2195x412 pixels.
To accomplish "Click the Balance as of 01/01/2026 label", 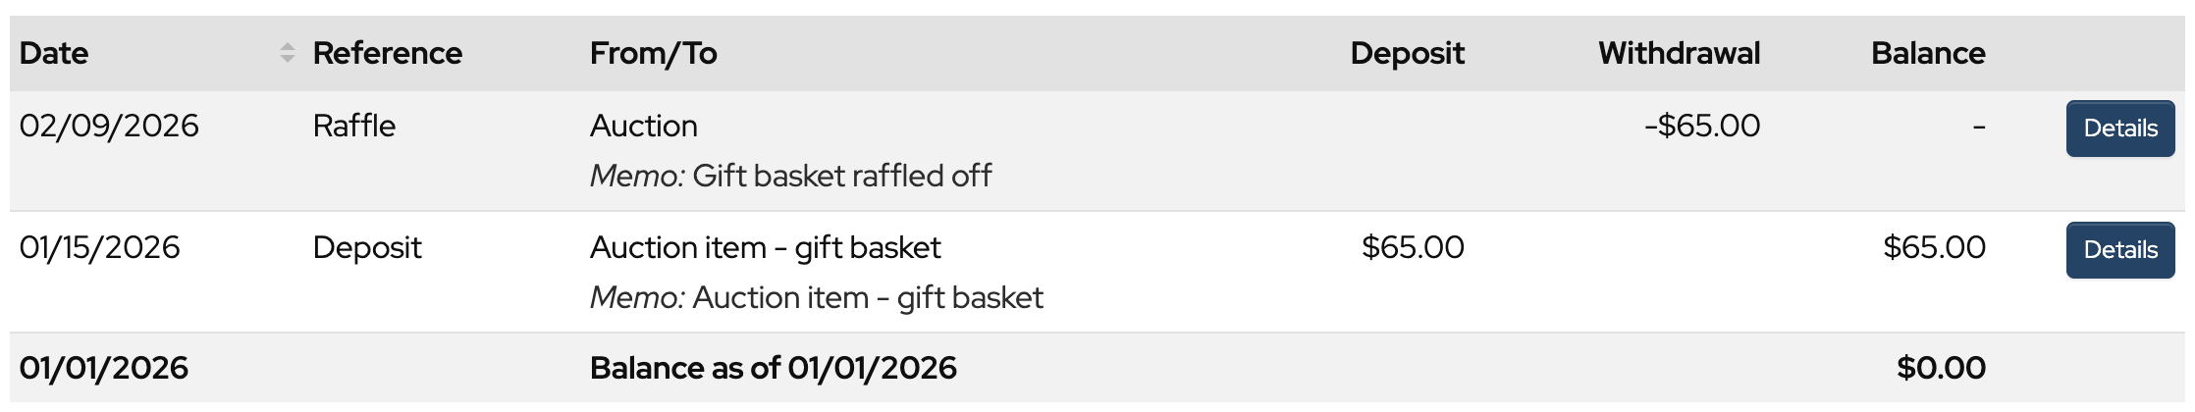I will pyautogui.click(x=773, y=368).
